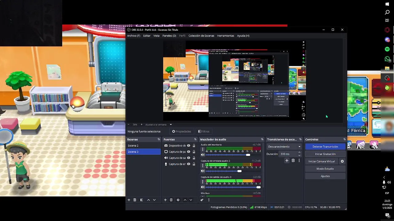This screenshot has width=394, height=221.
Task: Hide the Dispositivo de captura source
Action: click(189, 145)
